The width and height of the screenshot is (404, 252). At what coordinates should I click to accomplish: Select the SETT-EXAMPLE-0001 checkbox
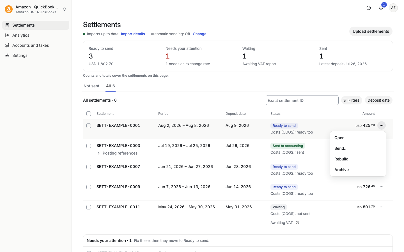89,126
